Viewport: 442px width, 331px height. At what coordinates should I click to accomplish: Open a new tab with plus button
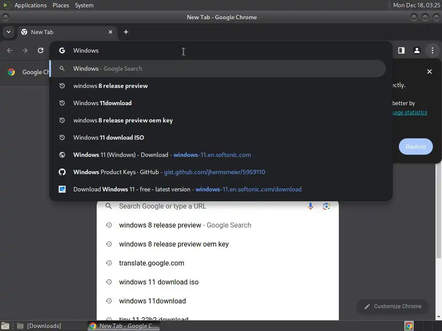point(126,32)
